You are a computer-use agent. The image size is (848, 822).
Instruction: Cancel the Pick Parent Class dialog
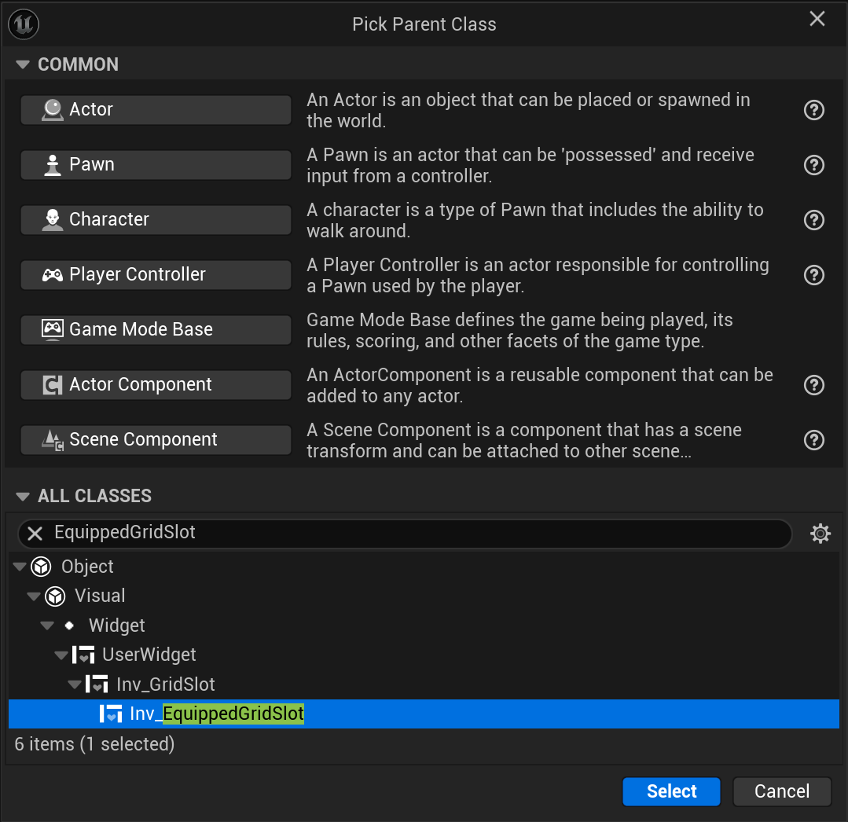[781, 791]
